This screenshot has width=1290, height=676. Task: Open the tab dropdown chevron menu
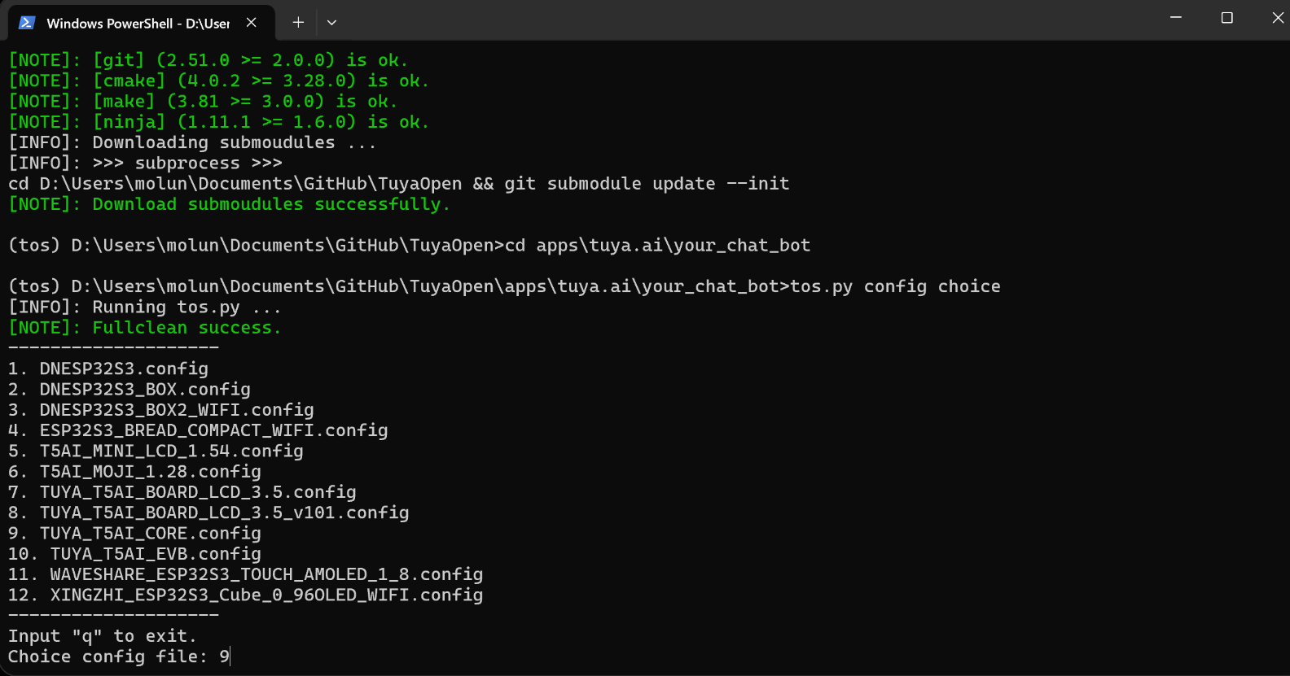coord(331,23)
